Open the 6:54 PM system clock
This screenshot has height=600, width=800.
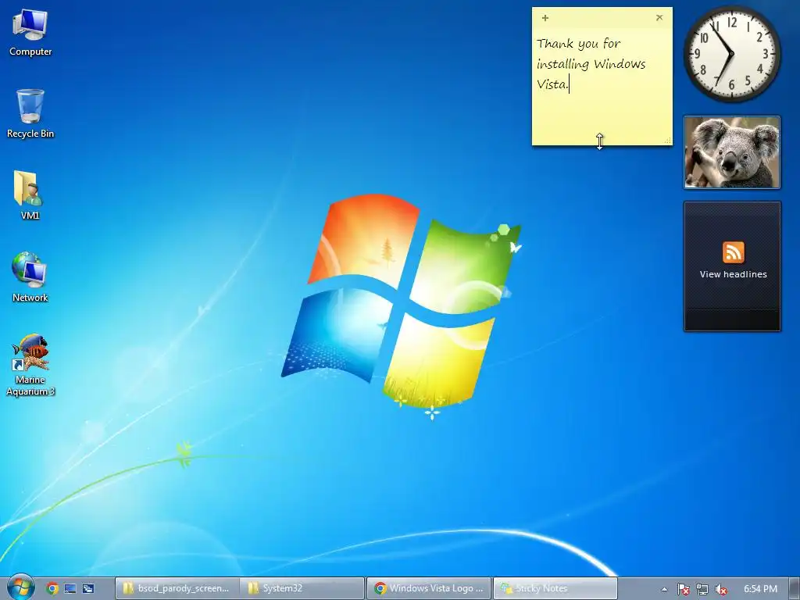pos(760,589)
